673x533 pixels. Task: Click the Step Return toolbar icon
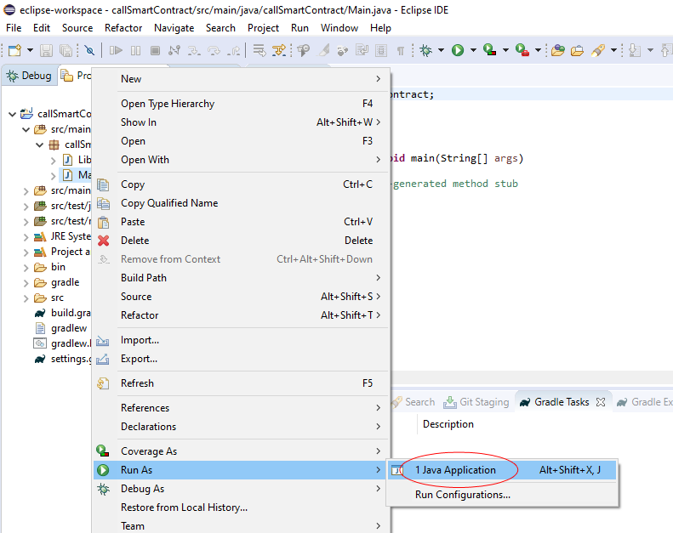(x=233, y=50)
